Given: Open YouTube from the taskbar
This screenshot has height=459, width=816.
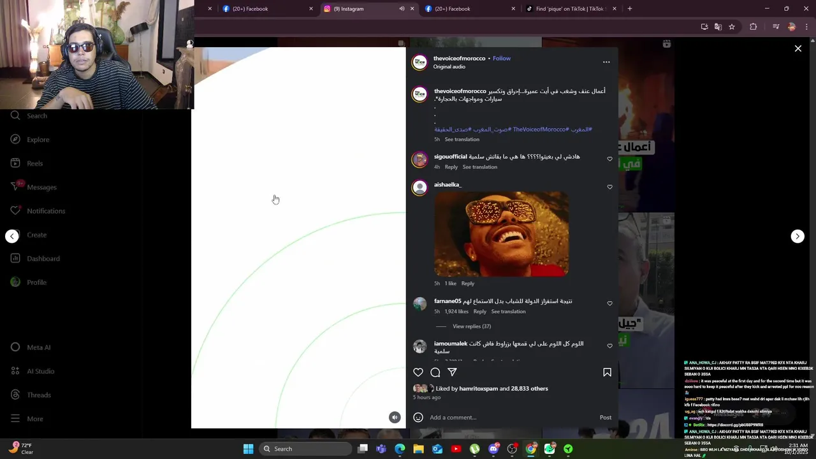Looking at the screenshot, I should [x=456, y=449].
